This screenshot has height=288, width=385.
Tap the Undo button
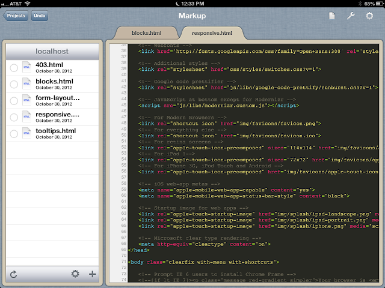[40, 16]
